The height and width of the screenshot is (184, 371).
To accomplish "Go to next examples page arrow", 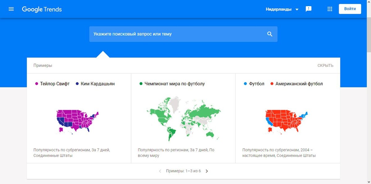I will click(x=207, y=171).
